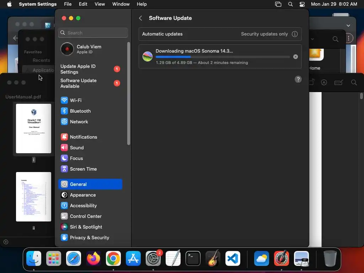Open Update Apple ID Settings

(x=90, y=69)
